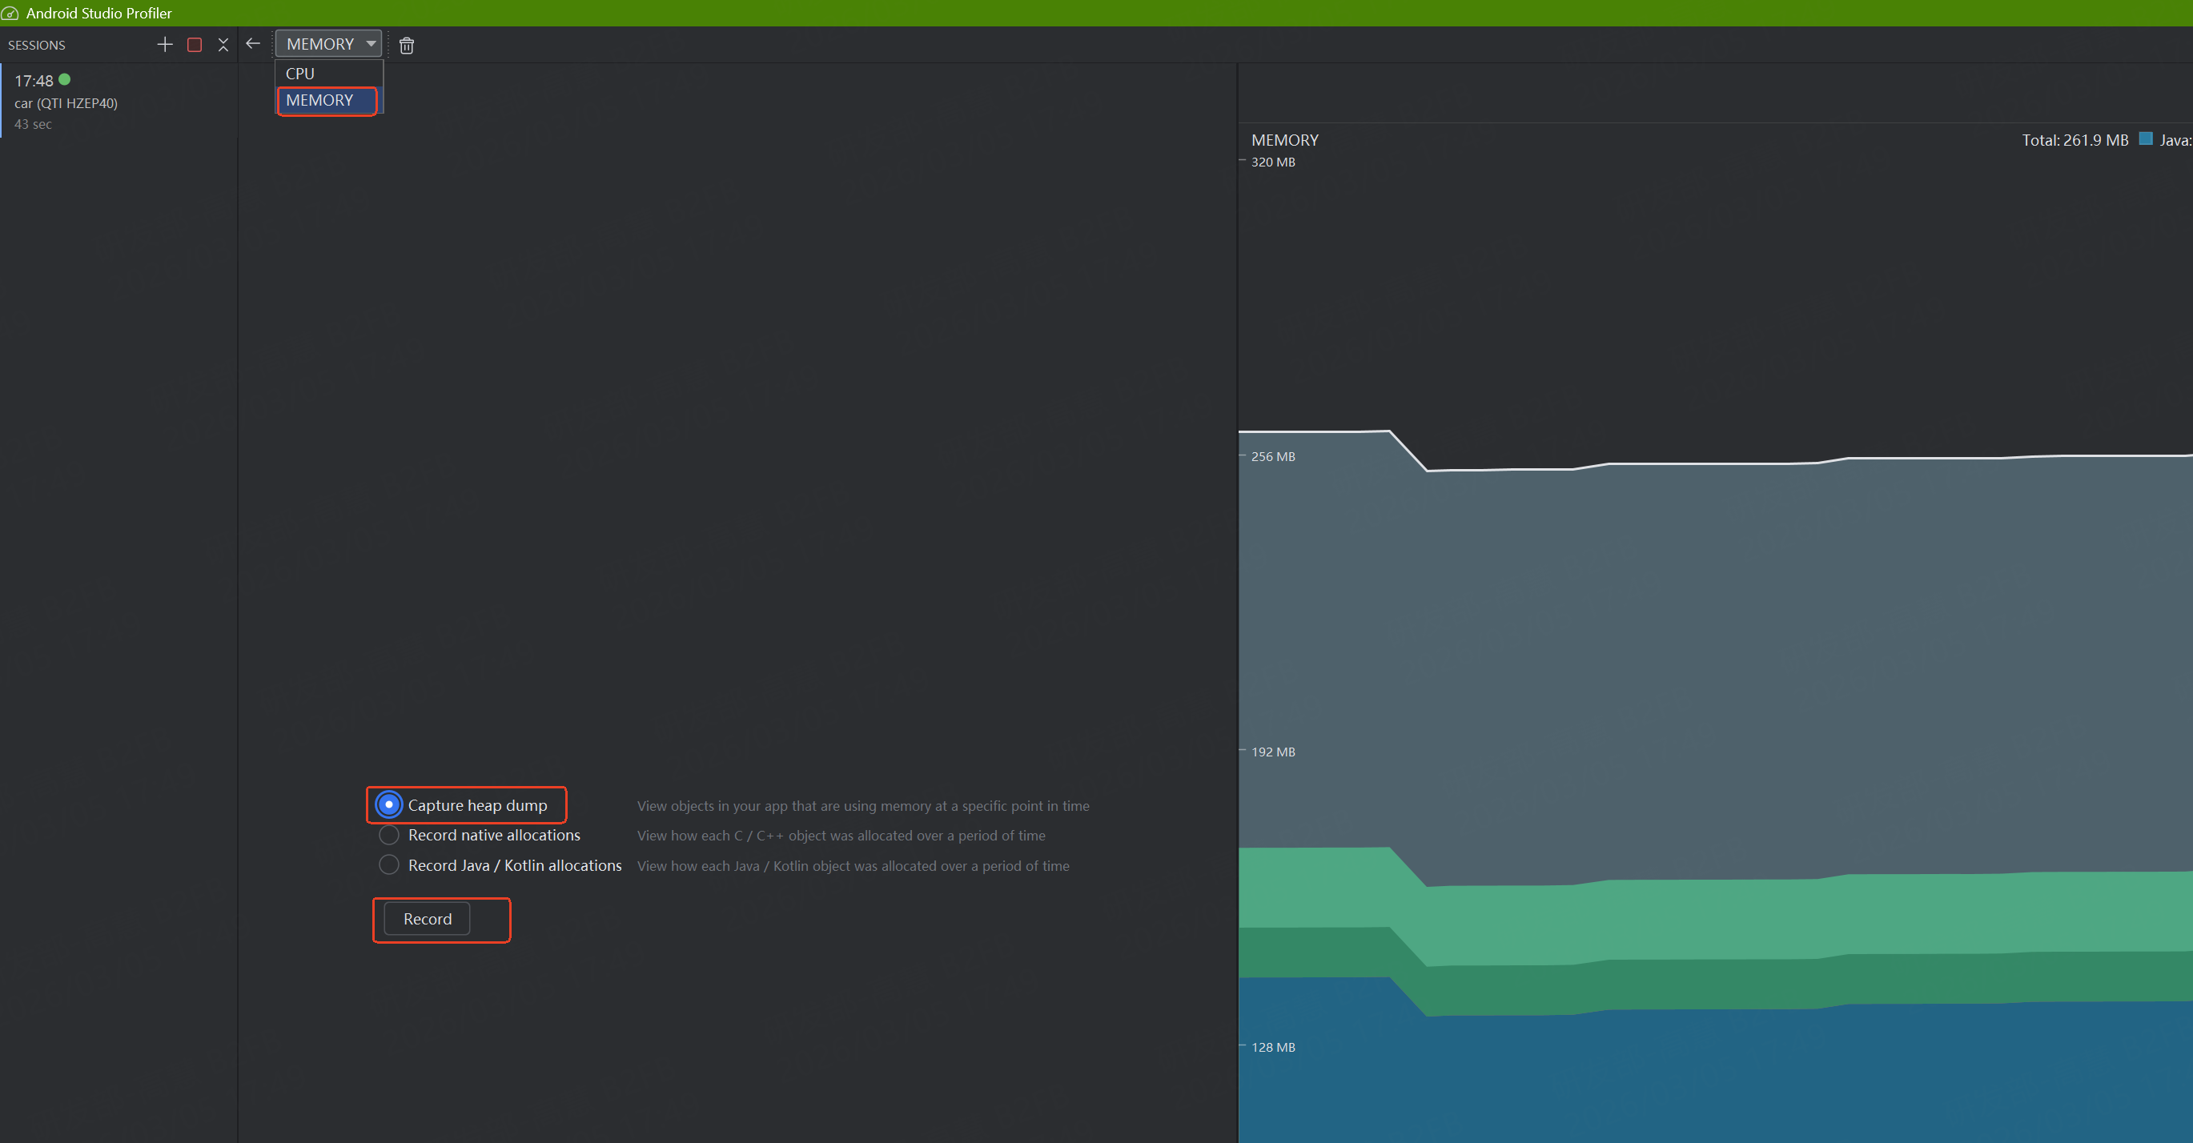Open the MEMORY profiler dropdown
This screenshot has width=2193, height=1143.
[328, 43]
